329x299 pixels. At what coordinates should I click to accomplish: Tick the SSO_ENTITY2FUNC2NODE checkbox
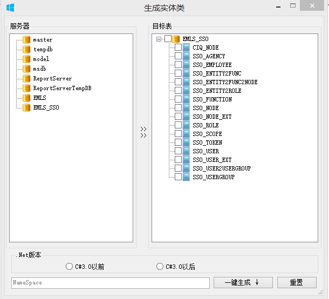tap(178, 81)
